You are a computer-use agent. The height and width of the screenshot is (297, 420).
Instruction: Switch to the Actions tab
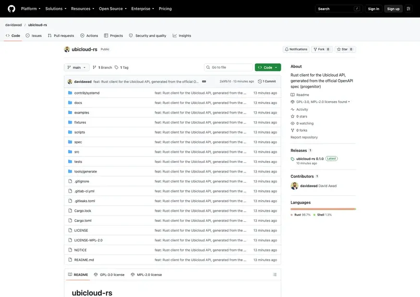tap(89, 35)
